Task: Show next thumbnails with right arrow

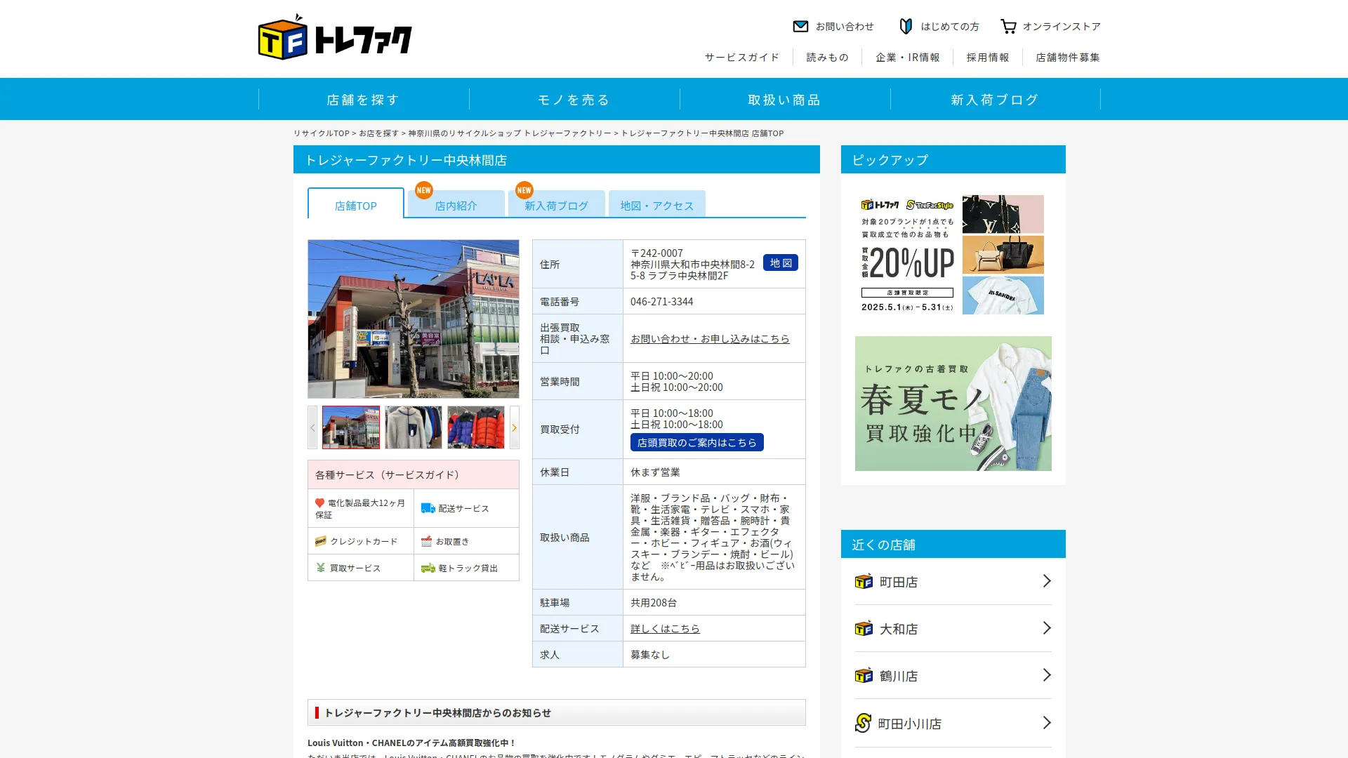Action: pyautogui.click(x=514, y=427)
